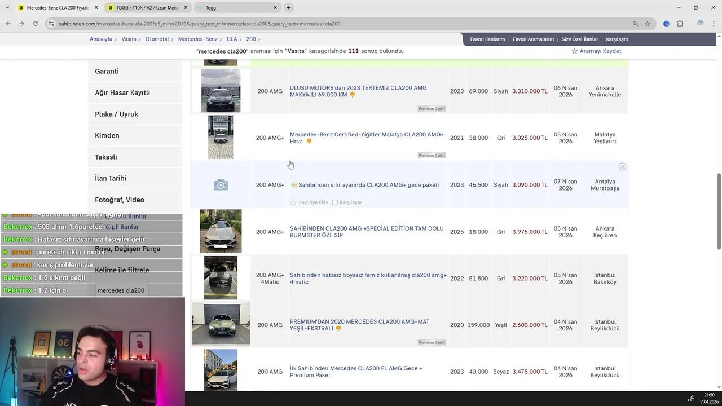Tick Karşılaştır checkbox on Antalya listing
Screen dimensions: 722x406
pos(335,202)
